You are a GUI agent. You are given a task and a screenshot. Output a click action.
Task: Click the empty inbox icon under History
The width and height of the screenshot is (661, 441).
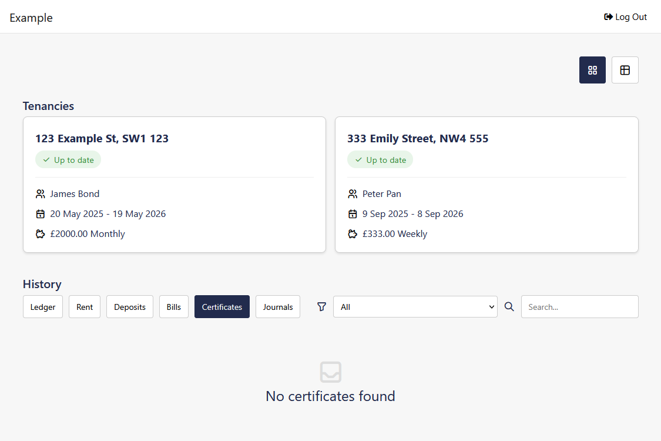tap(330, 372)
